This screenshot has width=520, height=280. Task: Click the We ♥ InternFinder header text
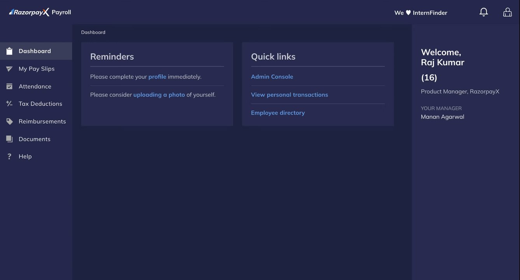(421, 13)
